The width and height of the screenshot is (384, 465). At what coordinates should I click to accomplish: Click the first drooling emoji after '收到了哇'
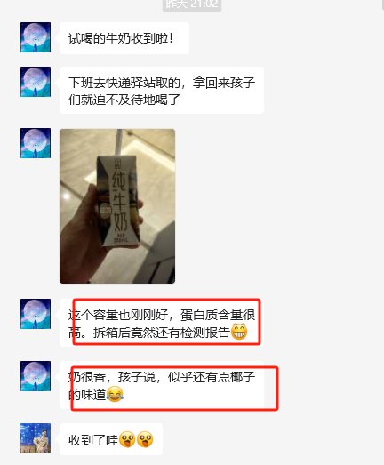tap(127, 439)
